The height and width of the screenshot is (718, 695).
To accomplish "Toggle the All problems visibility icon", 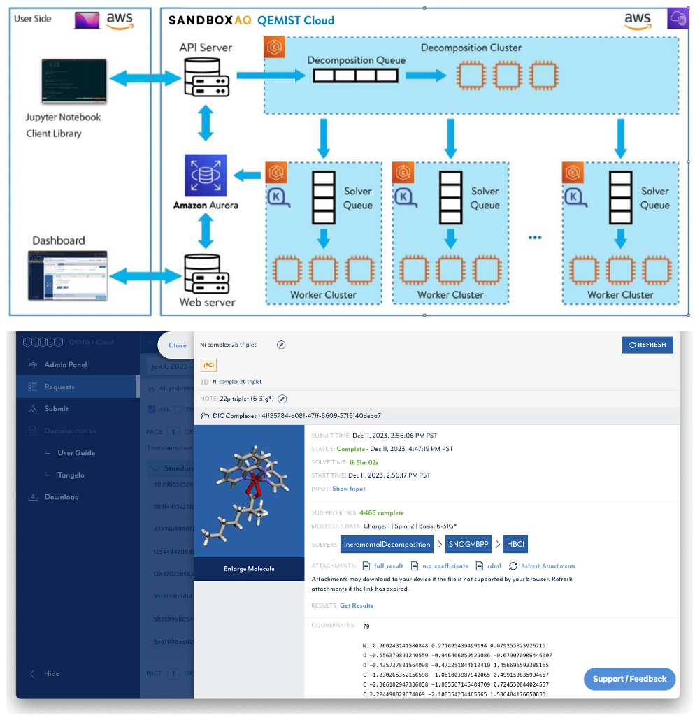I will pos(151,390).
